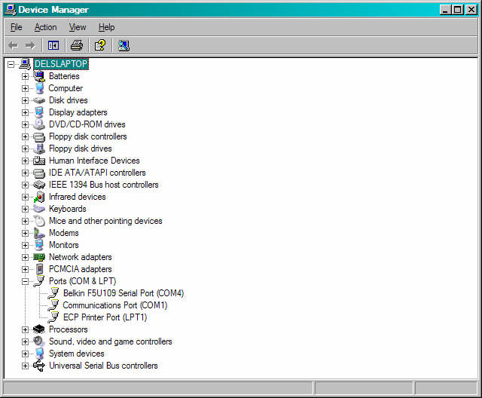Click the Properties toolbar icon
This screenshot has height=398, width=482.
pyautogui.click(x=99, y=45)
